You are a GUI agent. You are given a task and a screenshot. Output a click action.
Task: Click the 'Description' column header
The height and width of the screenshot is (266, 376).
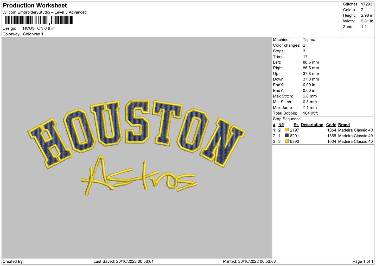(312, 125)
